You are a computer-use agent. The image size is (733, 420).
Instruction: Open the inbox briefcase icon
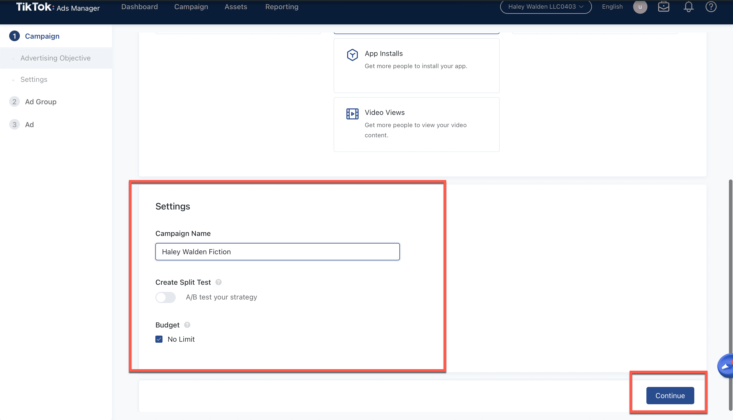click(x=663, y=7)
